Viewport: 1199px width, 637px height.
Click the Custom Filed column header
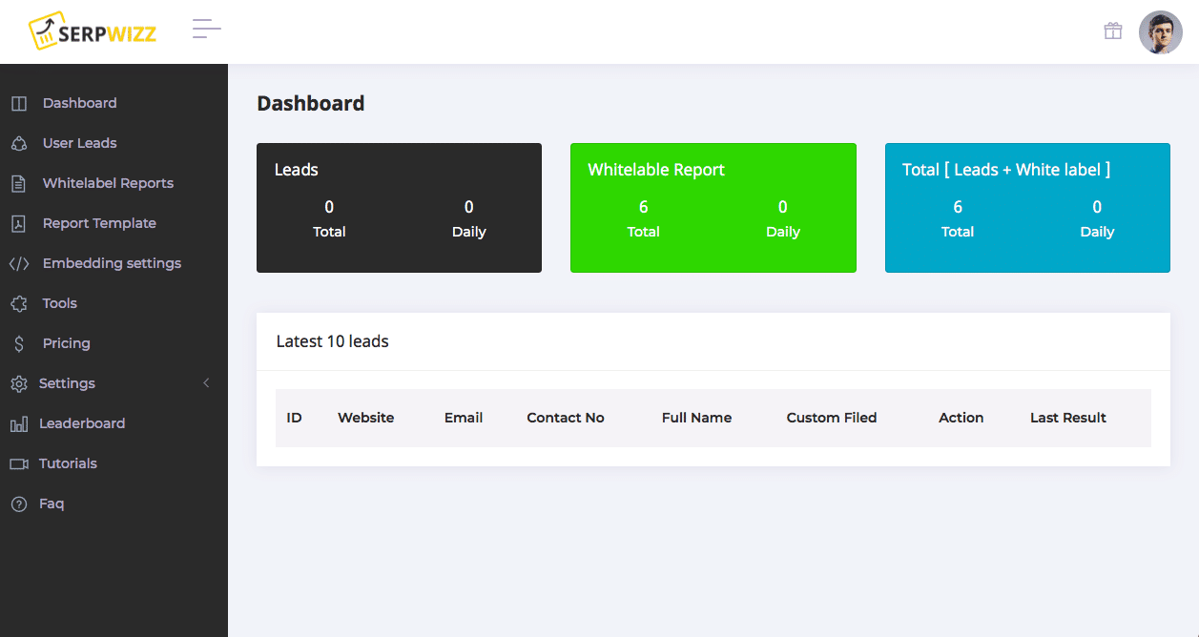[831, 418]
